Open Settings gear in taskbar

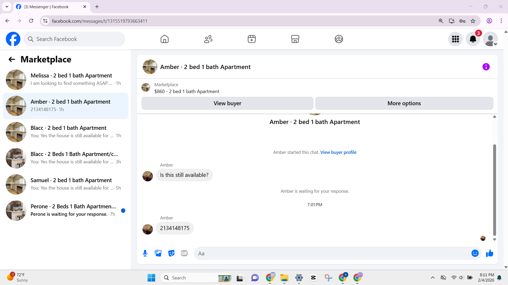[x=299, y=278]
